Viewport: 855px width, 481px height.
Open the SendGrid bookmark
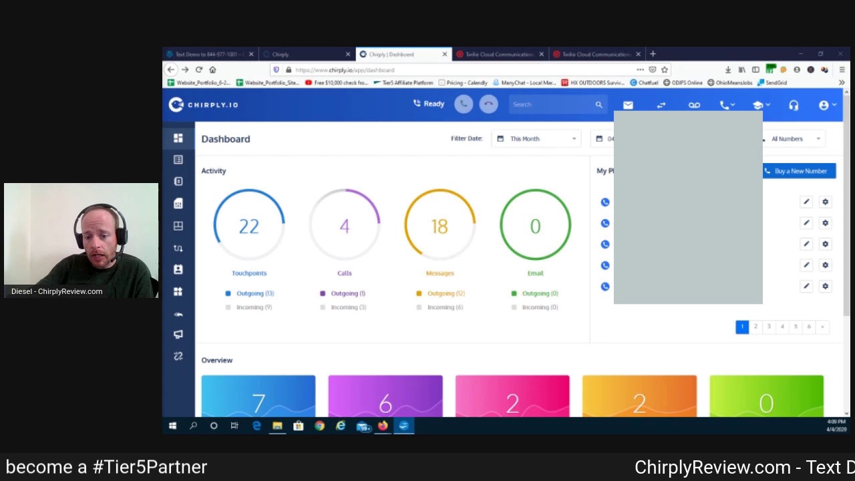772,83
